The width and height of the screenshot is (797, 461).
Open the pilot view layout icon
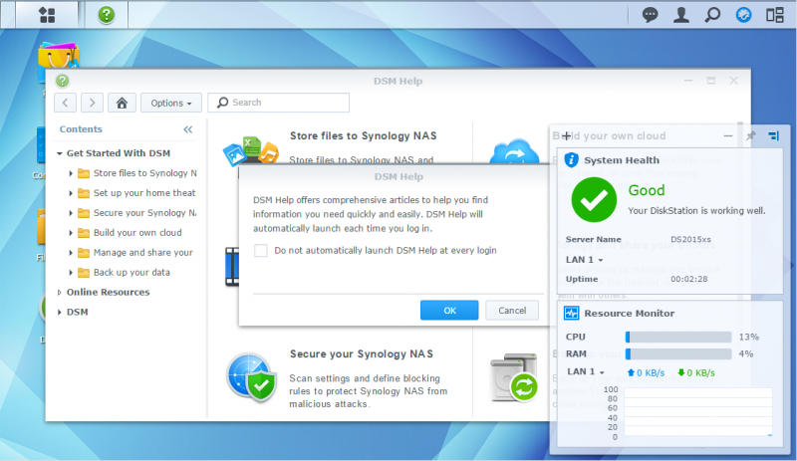[775, 15]
